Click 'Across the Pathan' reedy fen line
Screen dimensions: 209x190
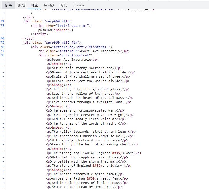click(87, 178)
